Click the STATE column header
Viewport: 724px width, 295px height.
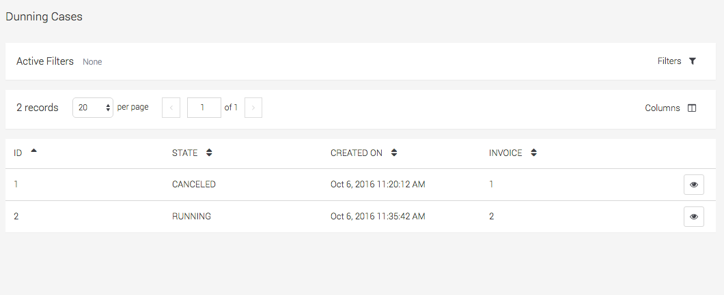point(184,153)
